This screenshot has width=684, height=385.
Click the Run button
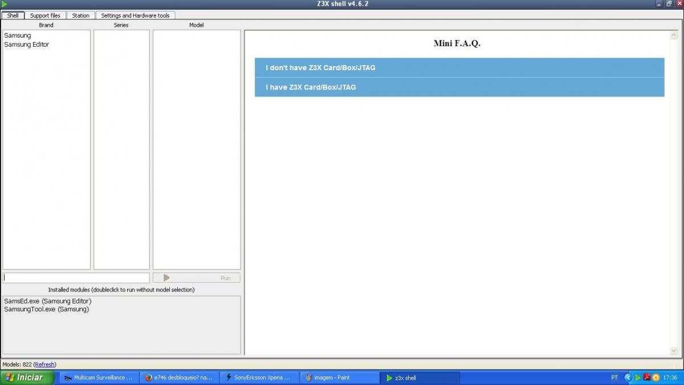click(197, 278)
